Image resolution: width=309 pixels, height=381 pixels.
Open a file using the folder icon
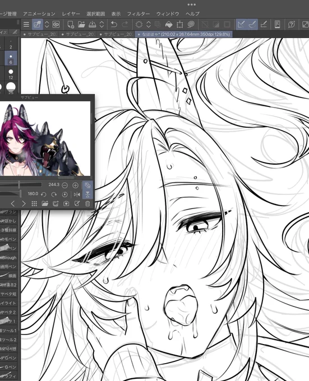81,24
